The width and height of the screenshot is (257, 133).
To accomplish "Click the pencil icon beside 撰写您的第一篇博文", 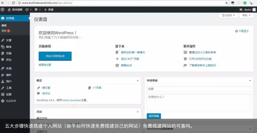I will point(117,52).
